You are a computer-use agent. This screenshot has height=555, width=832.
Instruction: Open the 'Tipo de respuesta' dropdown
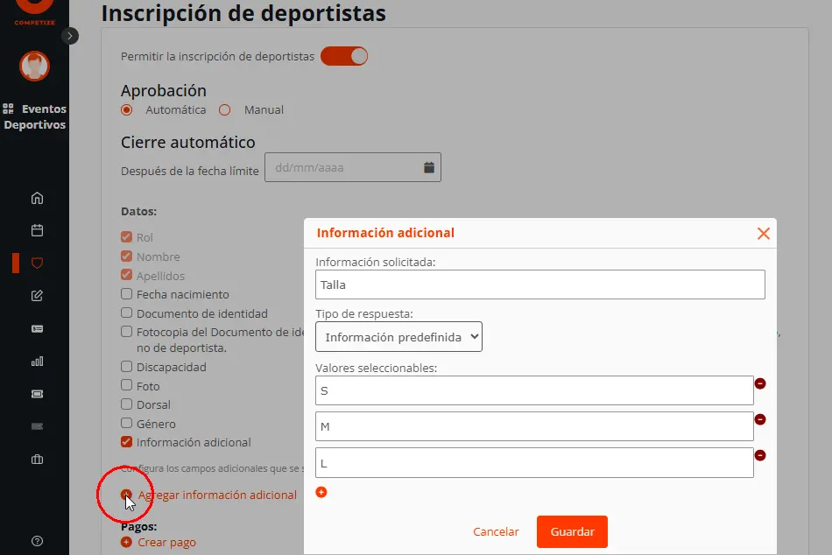[398, 336]
